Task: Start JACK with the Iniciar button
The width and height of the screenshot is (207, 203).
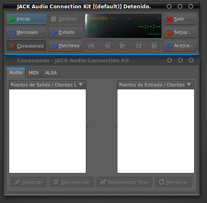Action: (x=26, y=19)
